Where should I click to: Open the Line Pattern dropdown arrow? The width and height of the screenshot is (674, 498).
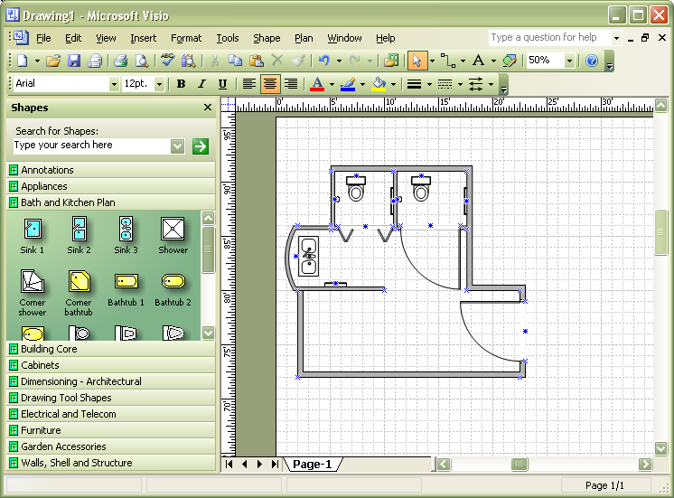click(x=460, y=84)
